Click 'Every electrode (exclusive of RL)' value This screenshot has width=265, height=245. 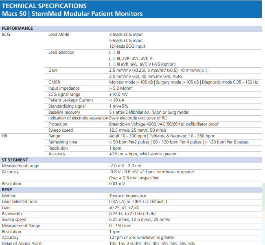click(138, 118)
